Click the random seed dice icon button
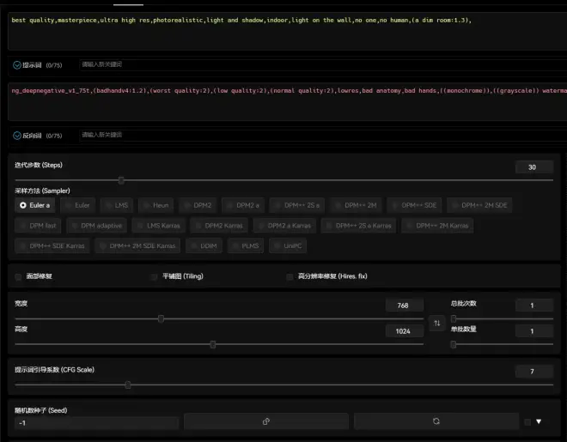This screenshot has width=567, height=442. pyautogui.click(x=266, y=421)
